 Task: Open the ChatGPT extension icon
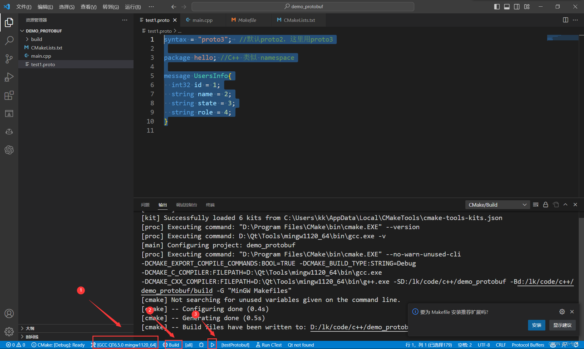[9, 150]
